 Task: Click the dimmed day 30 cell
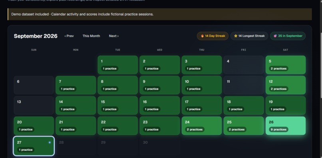coord(159,146)
